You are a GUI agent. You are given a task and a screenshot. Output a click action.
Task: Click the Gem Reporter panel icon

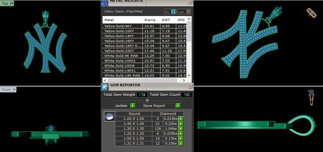(x=105, y=87)
